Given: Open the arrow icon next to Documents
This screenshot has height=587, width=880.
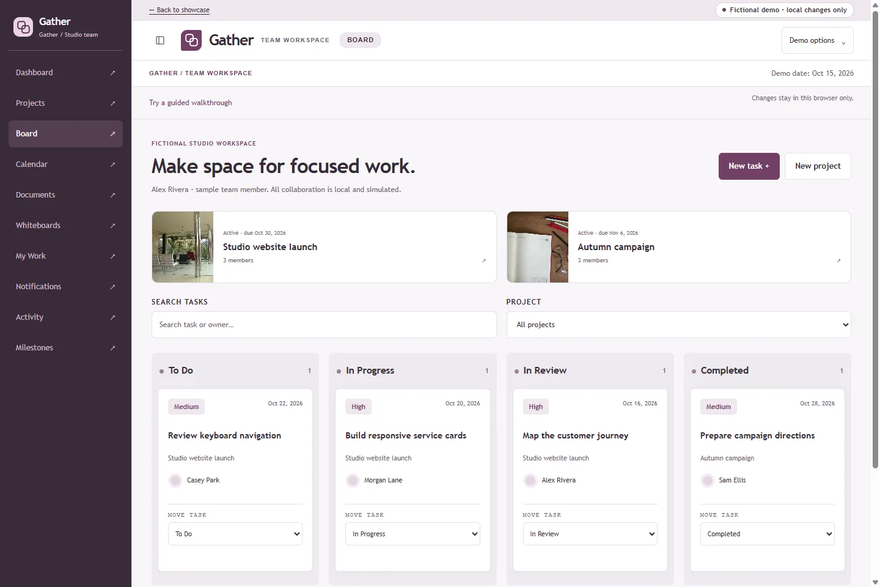Looking at the screenshot, I should tap(112, 195).
